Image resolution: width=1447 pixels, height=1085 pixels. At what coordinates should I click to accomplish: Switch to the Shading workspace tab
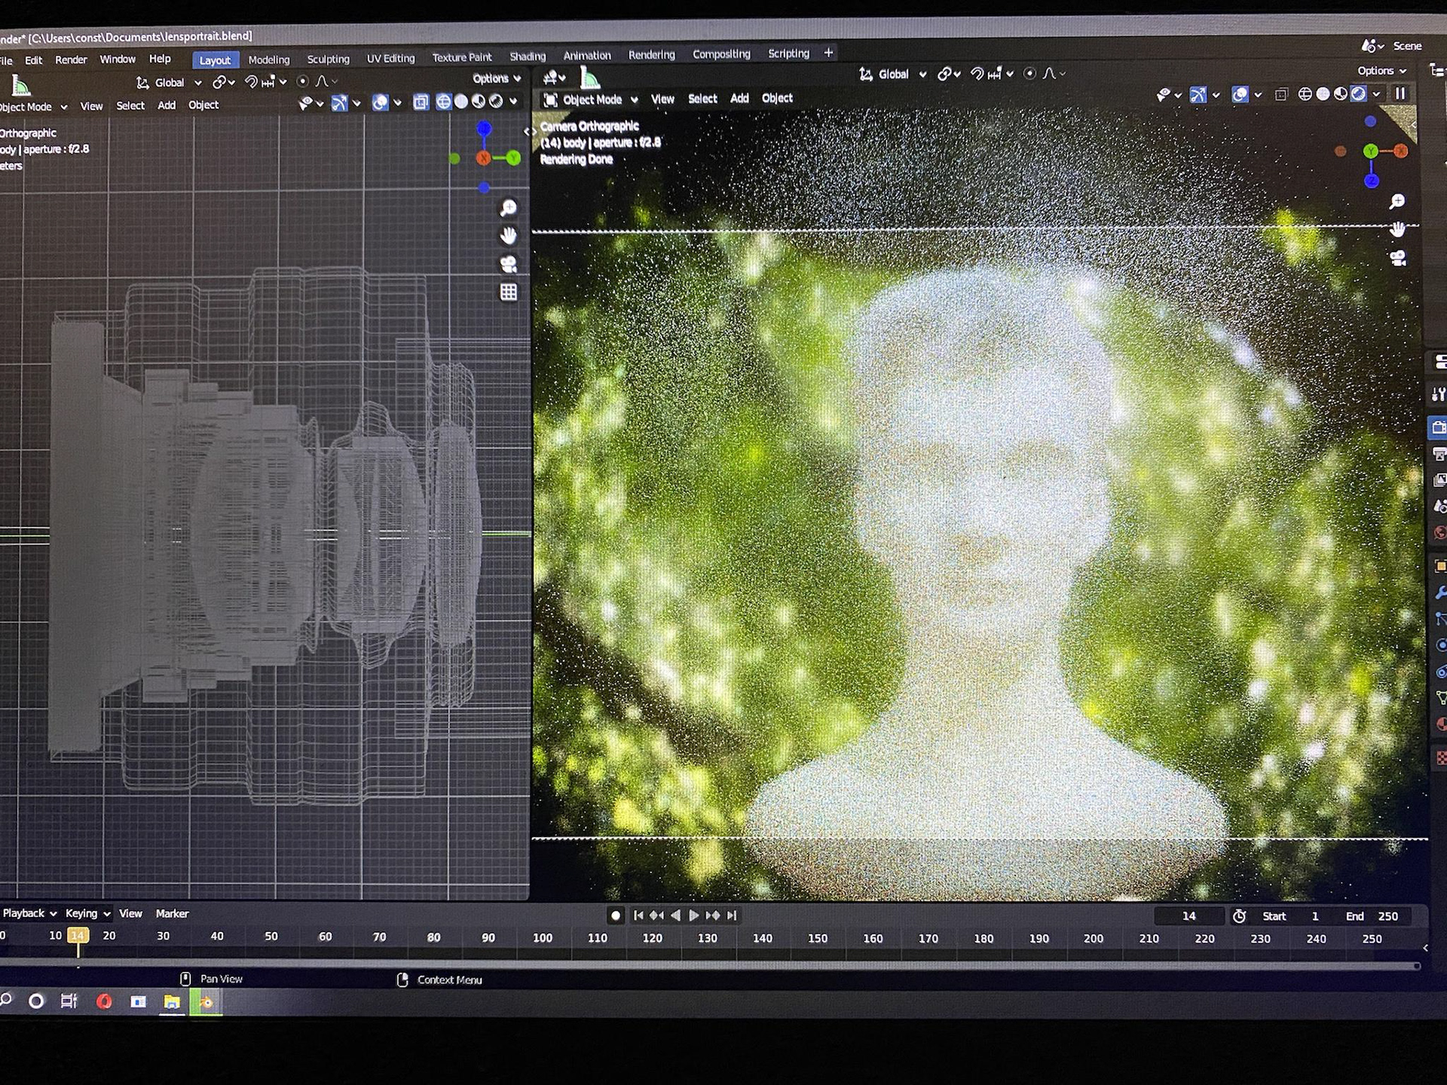(x=527, y=57)
